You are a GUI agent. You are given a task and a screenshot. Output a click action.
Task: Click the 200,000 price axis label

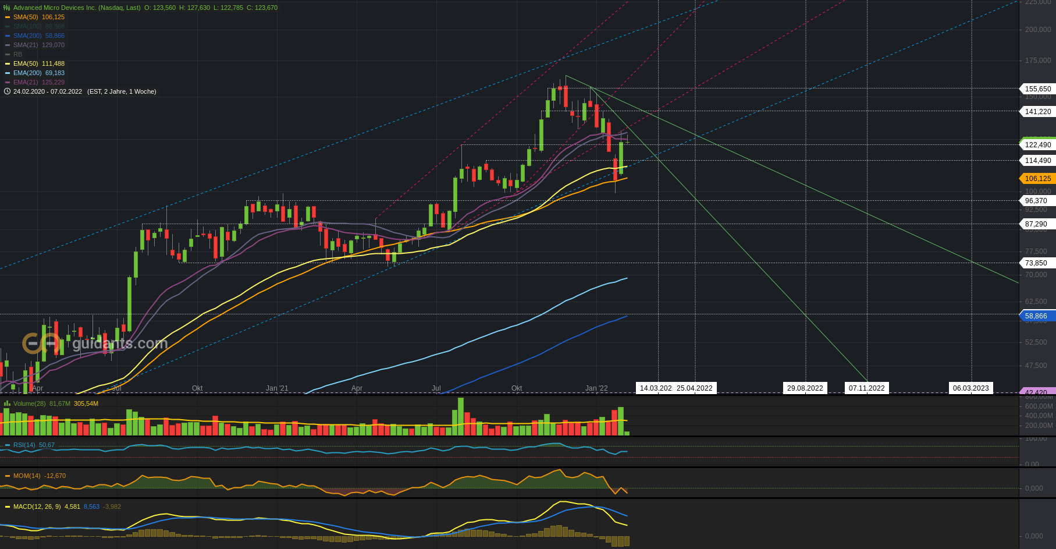click(x=1038, y=30)
